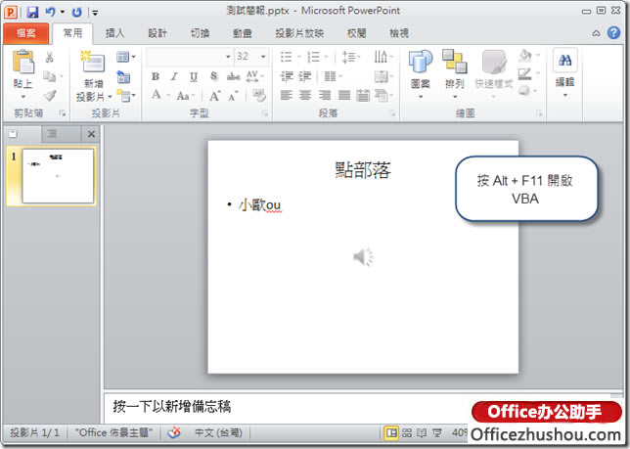This screenshot has width=630, height=449.
Task: Click the Increase Font Size icon
Action: tap(215, 96)
